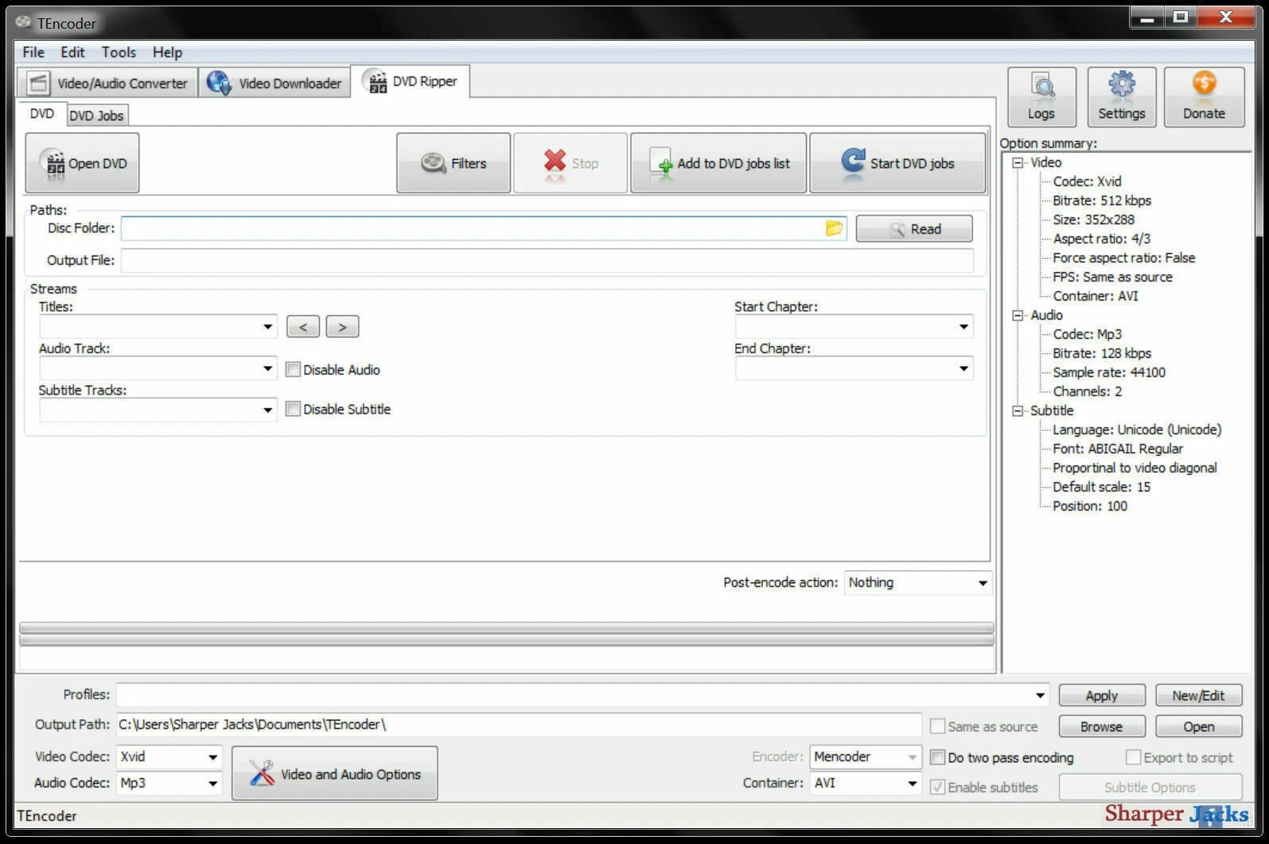Click the Apply profile button
The width and height of the screenshot is (1269, 844).
[x=1102, y=695]
